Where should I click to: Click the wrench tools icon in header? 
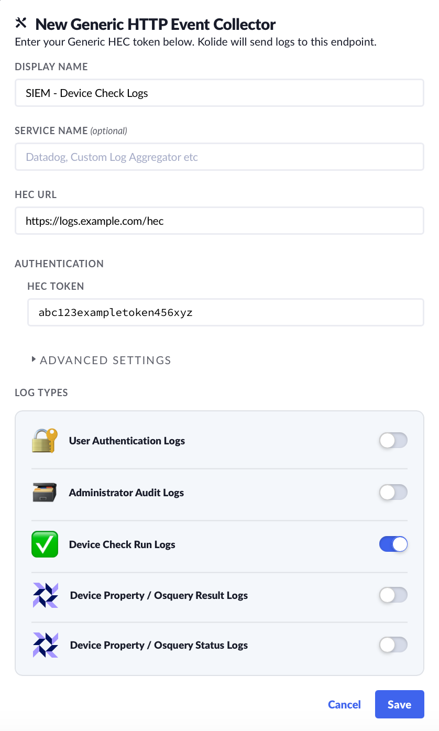21,23
